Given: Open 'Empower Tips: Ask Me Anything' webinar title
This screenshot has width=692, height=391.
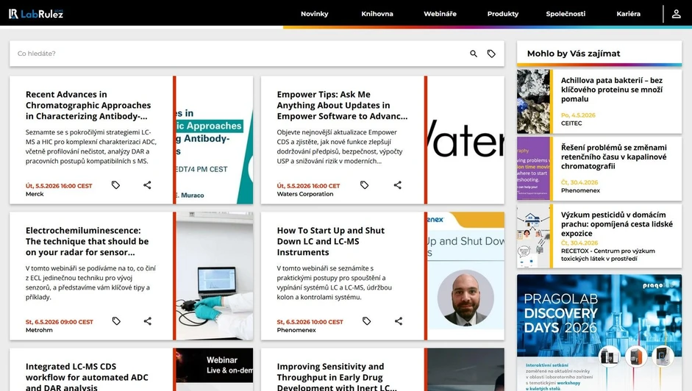Looking at the screenshot, I should (342, 105).
